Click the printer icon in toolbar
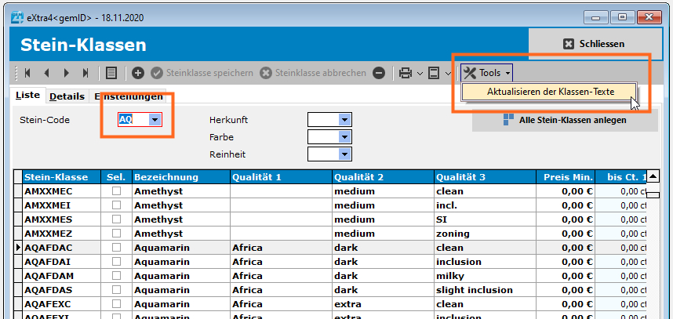The height and width of the screenshot is (319, 673). (406, 73)
